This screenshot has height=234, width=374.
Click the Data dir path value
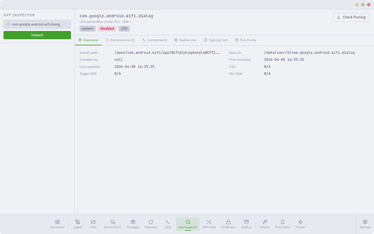[309, 53]
